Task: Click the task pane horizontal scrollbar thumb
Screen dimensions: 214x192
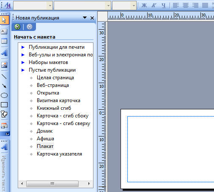Action: 52,184
